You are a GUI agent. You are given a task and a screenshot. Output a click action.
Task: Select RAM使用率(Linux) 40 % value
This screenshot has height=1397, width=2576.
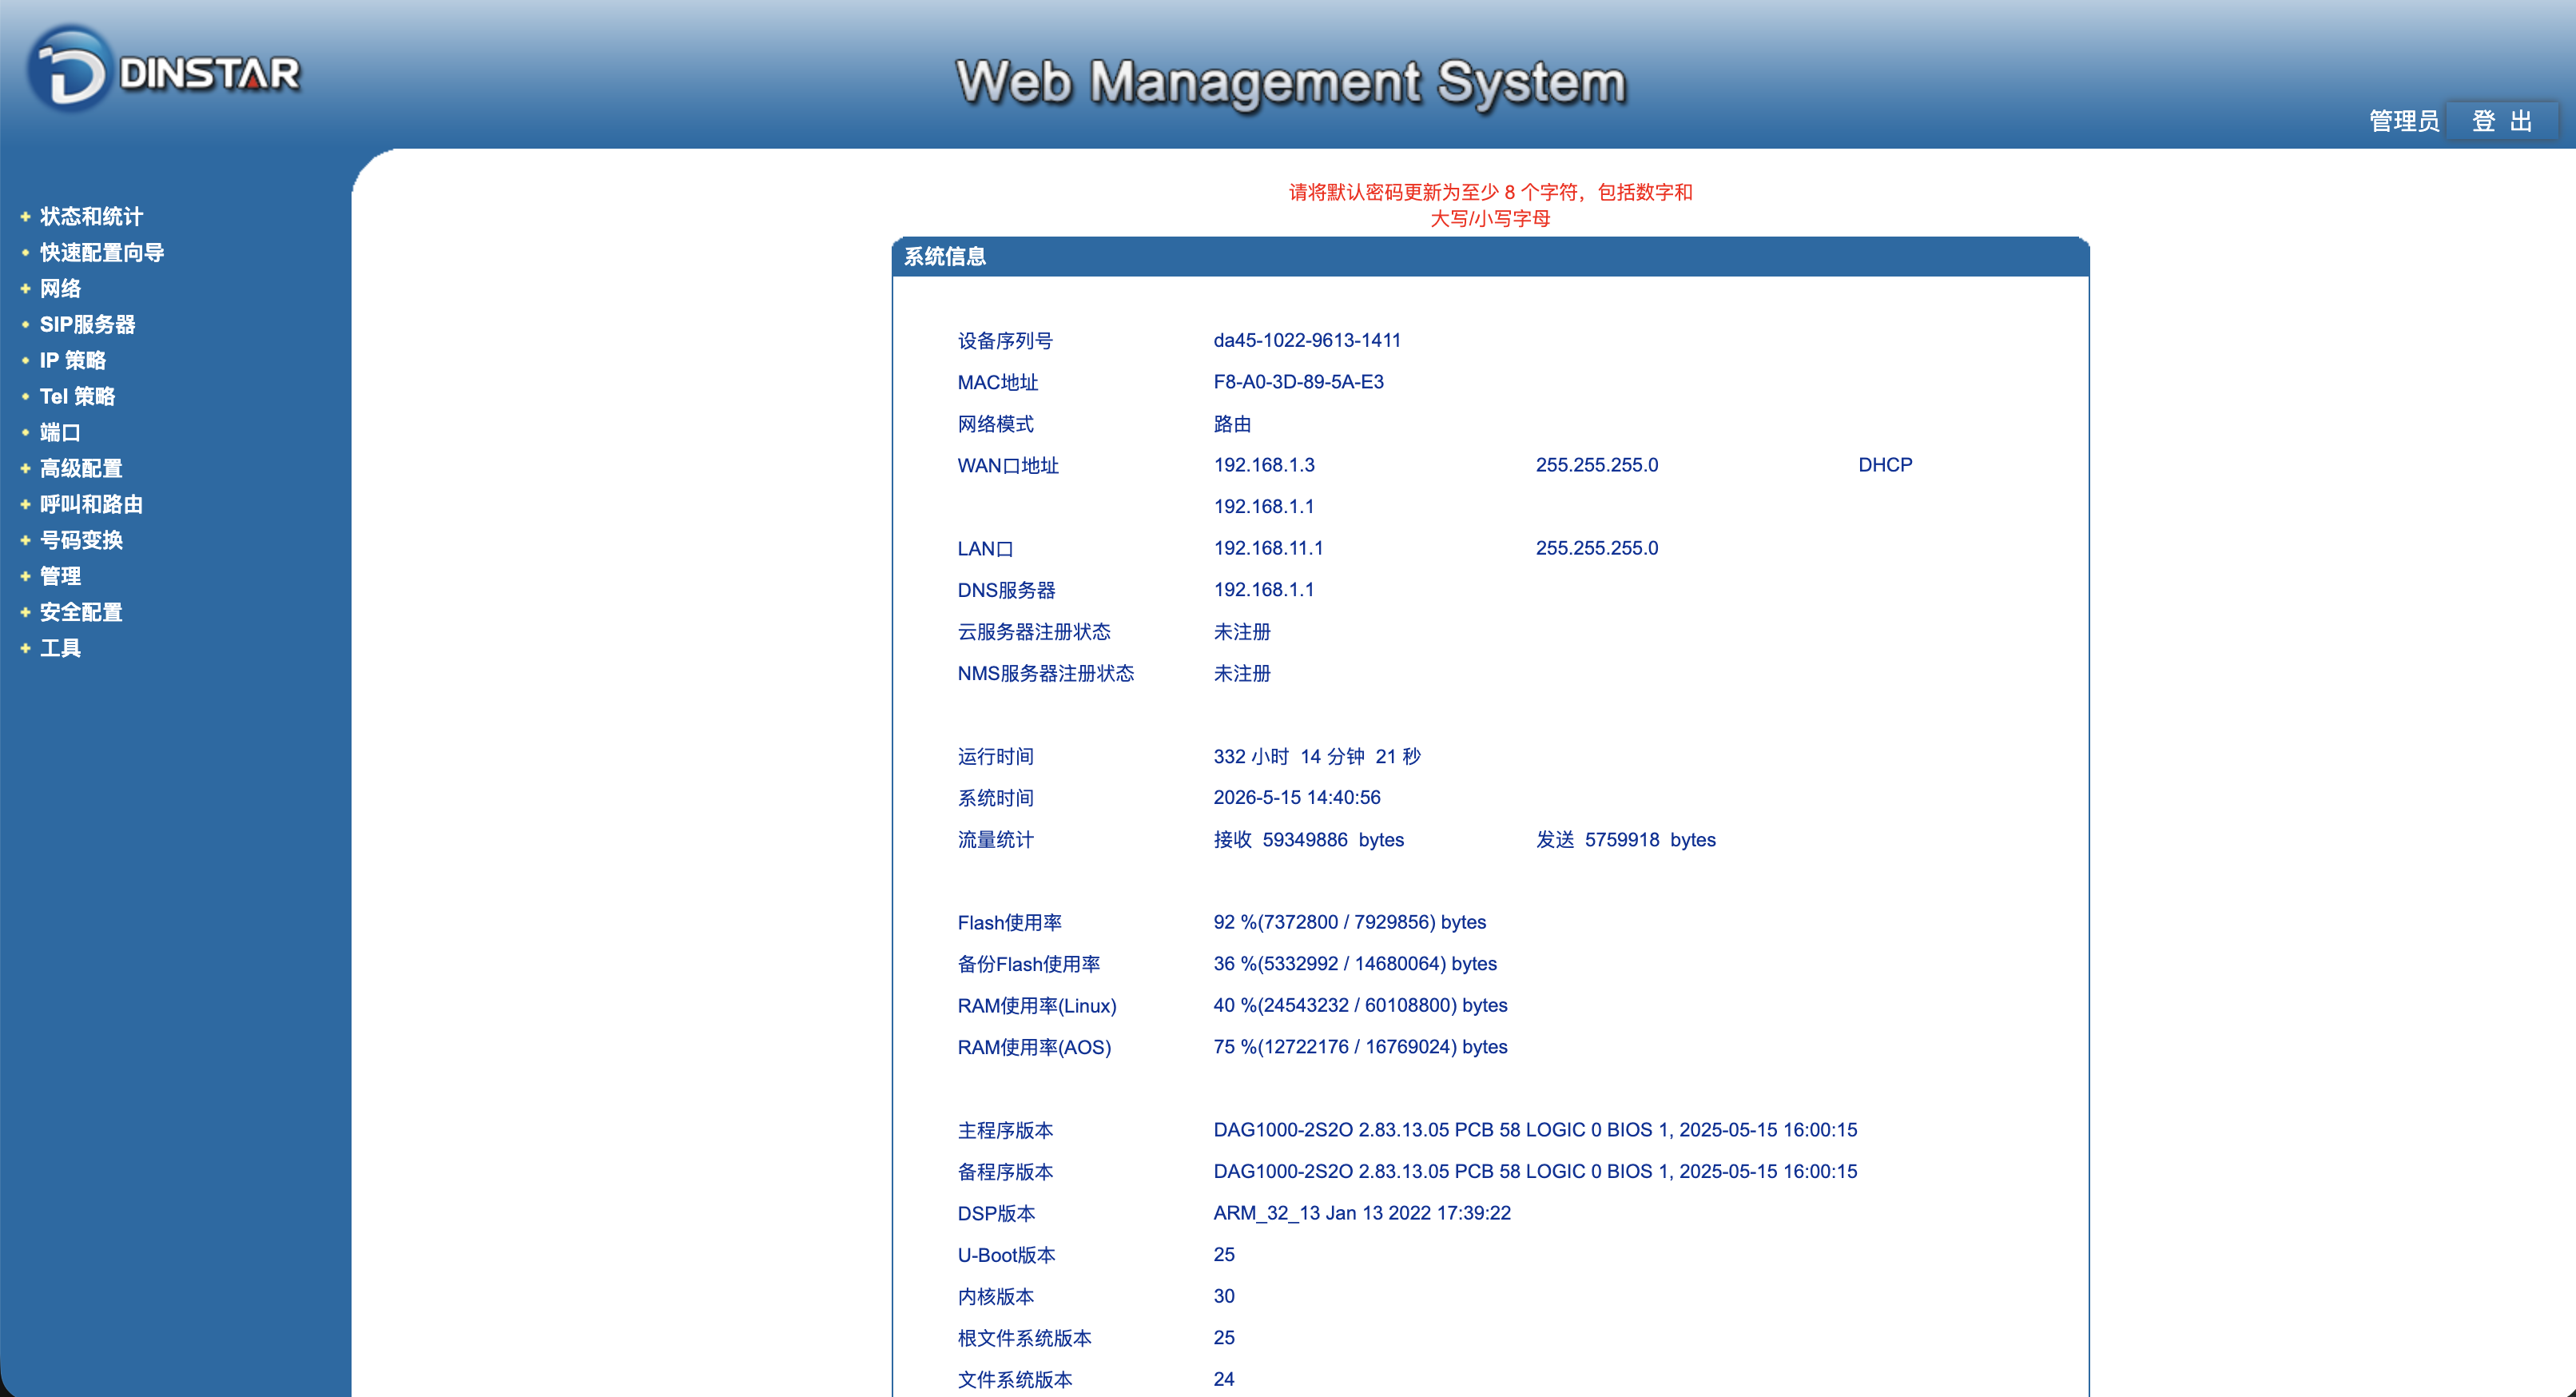click(1360, 1005)
